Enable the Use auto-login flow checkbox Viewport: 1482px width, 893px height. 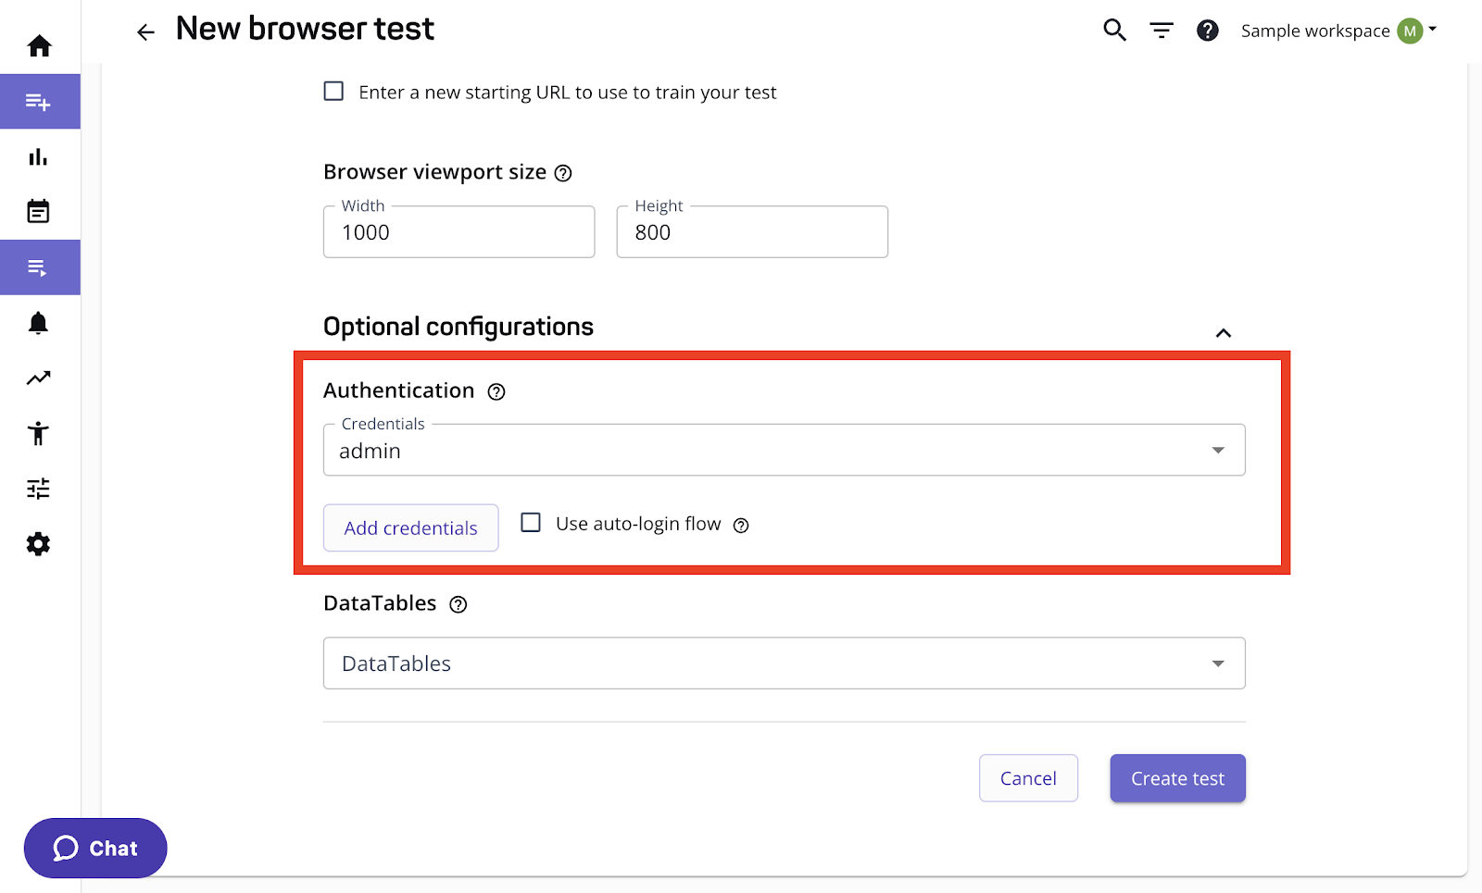click(531, 523)
